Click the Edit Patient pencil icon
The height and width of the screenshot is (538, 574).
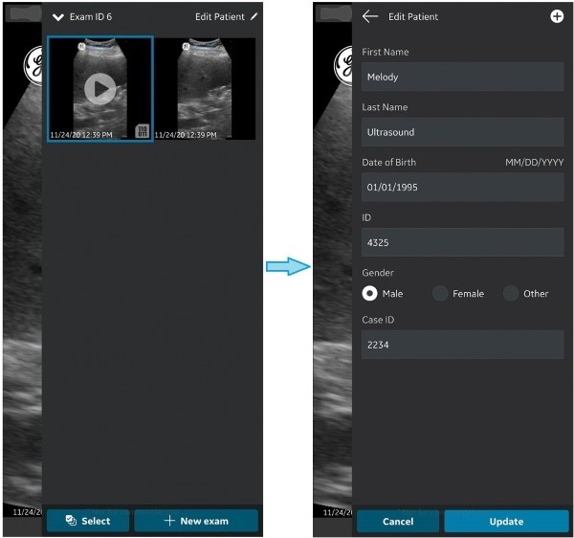tap(254, 17)
